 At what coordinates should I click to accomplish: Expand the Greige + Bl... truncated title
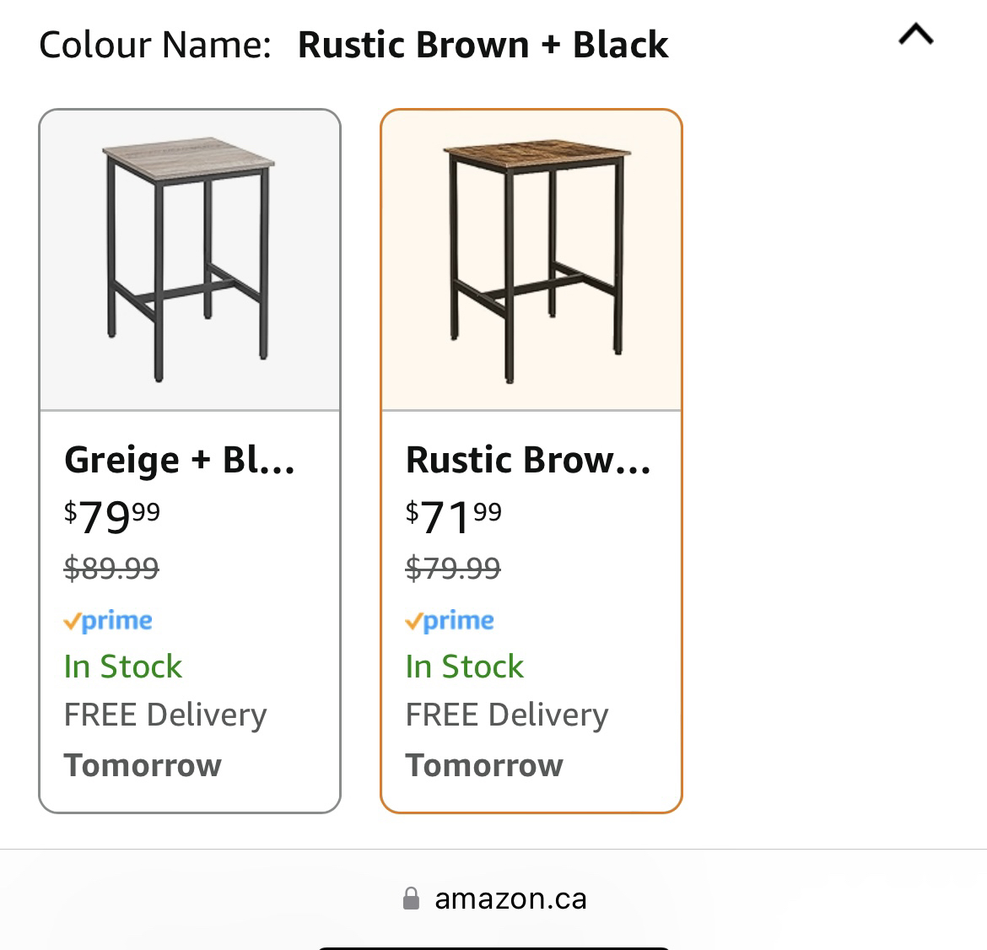[x=180, y=460]
